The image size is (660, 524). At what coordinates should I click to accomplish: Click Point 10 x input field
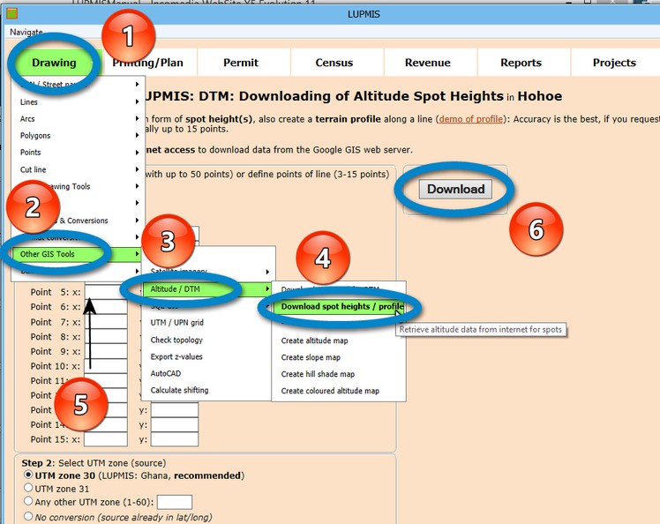106,366
